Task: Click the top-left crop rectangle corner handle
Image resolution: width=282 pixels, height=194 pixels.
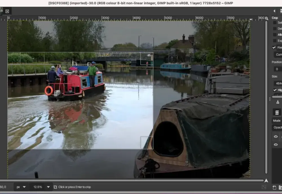Action: [14, 58]
